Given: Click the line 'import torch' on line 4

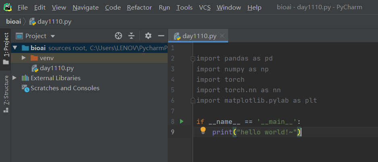Looking at the screenshot, I should [220, 79].
